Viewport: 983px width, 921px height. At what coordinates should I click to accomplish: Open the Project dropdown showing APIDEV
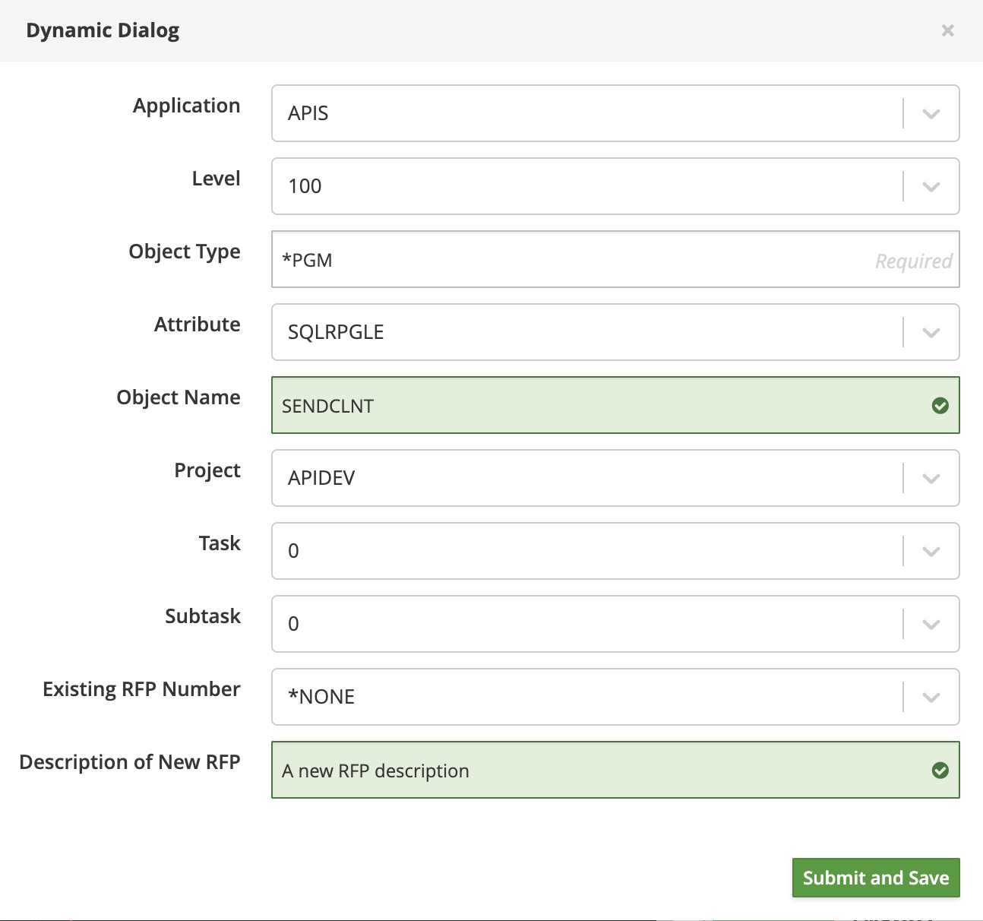(615, 478)
